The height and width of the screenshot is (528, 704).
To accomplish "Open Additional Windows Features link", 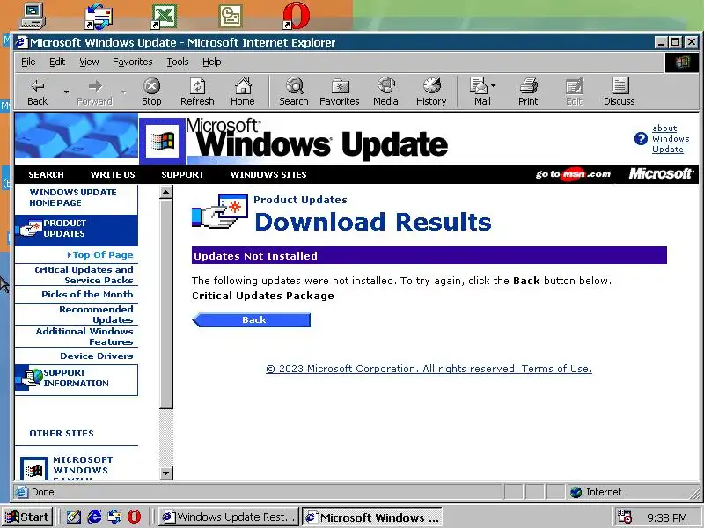I will (84, 336).
